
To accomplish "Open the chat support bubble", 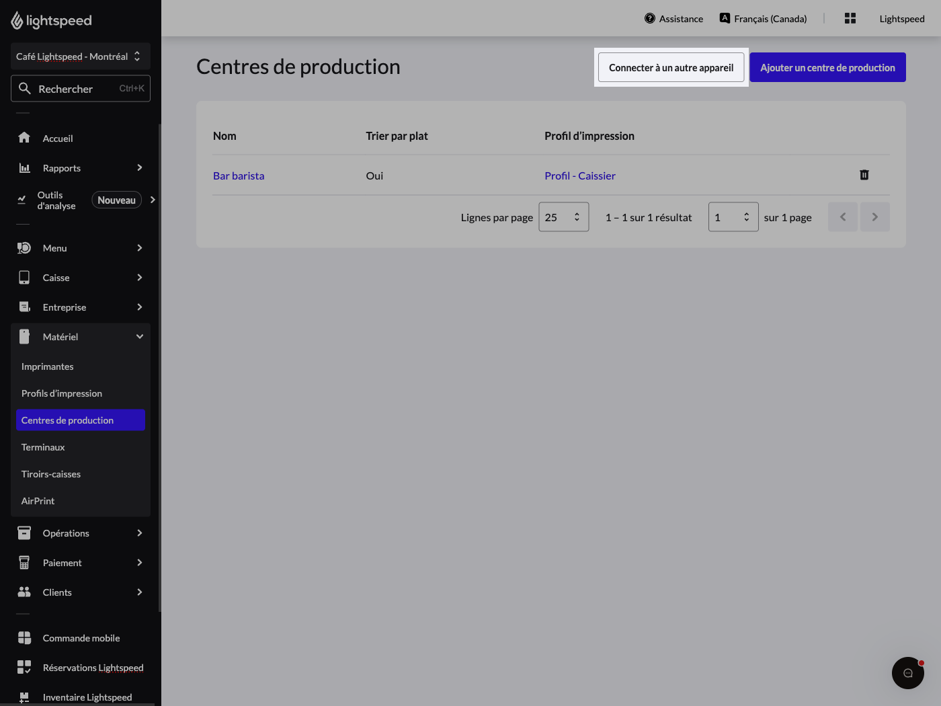I will tap(908, 673).
